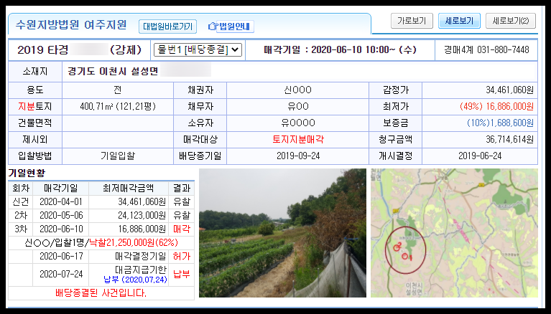Click the minimum price (49%) 16,886,000원

pos(496,107)
